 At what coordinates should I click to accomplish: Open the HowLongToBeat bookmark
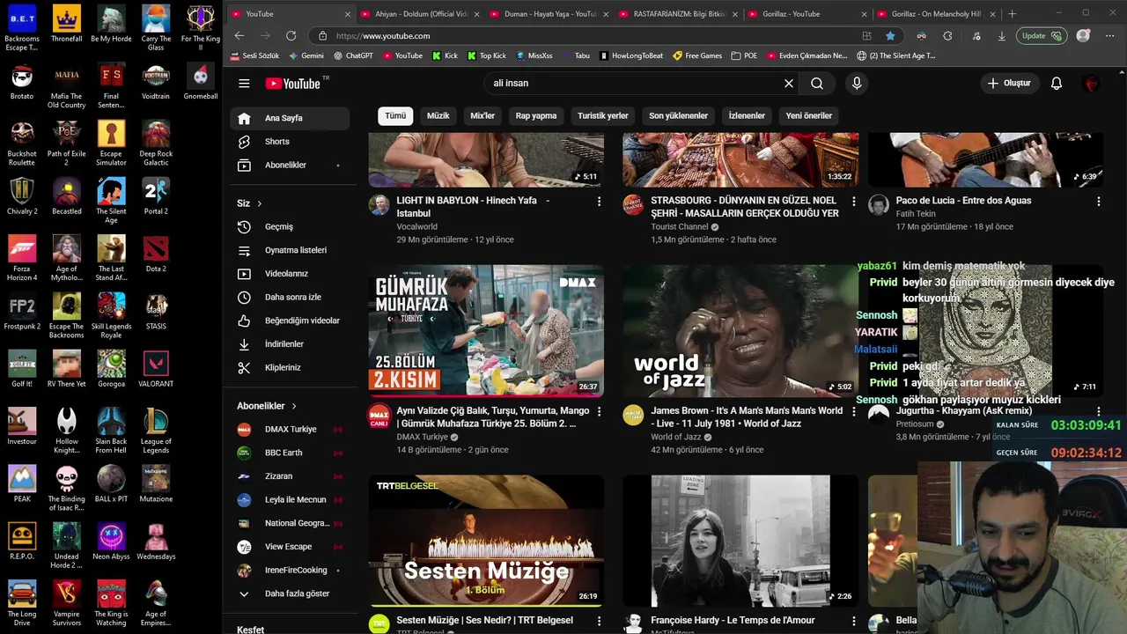pos(631,55)
